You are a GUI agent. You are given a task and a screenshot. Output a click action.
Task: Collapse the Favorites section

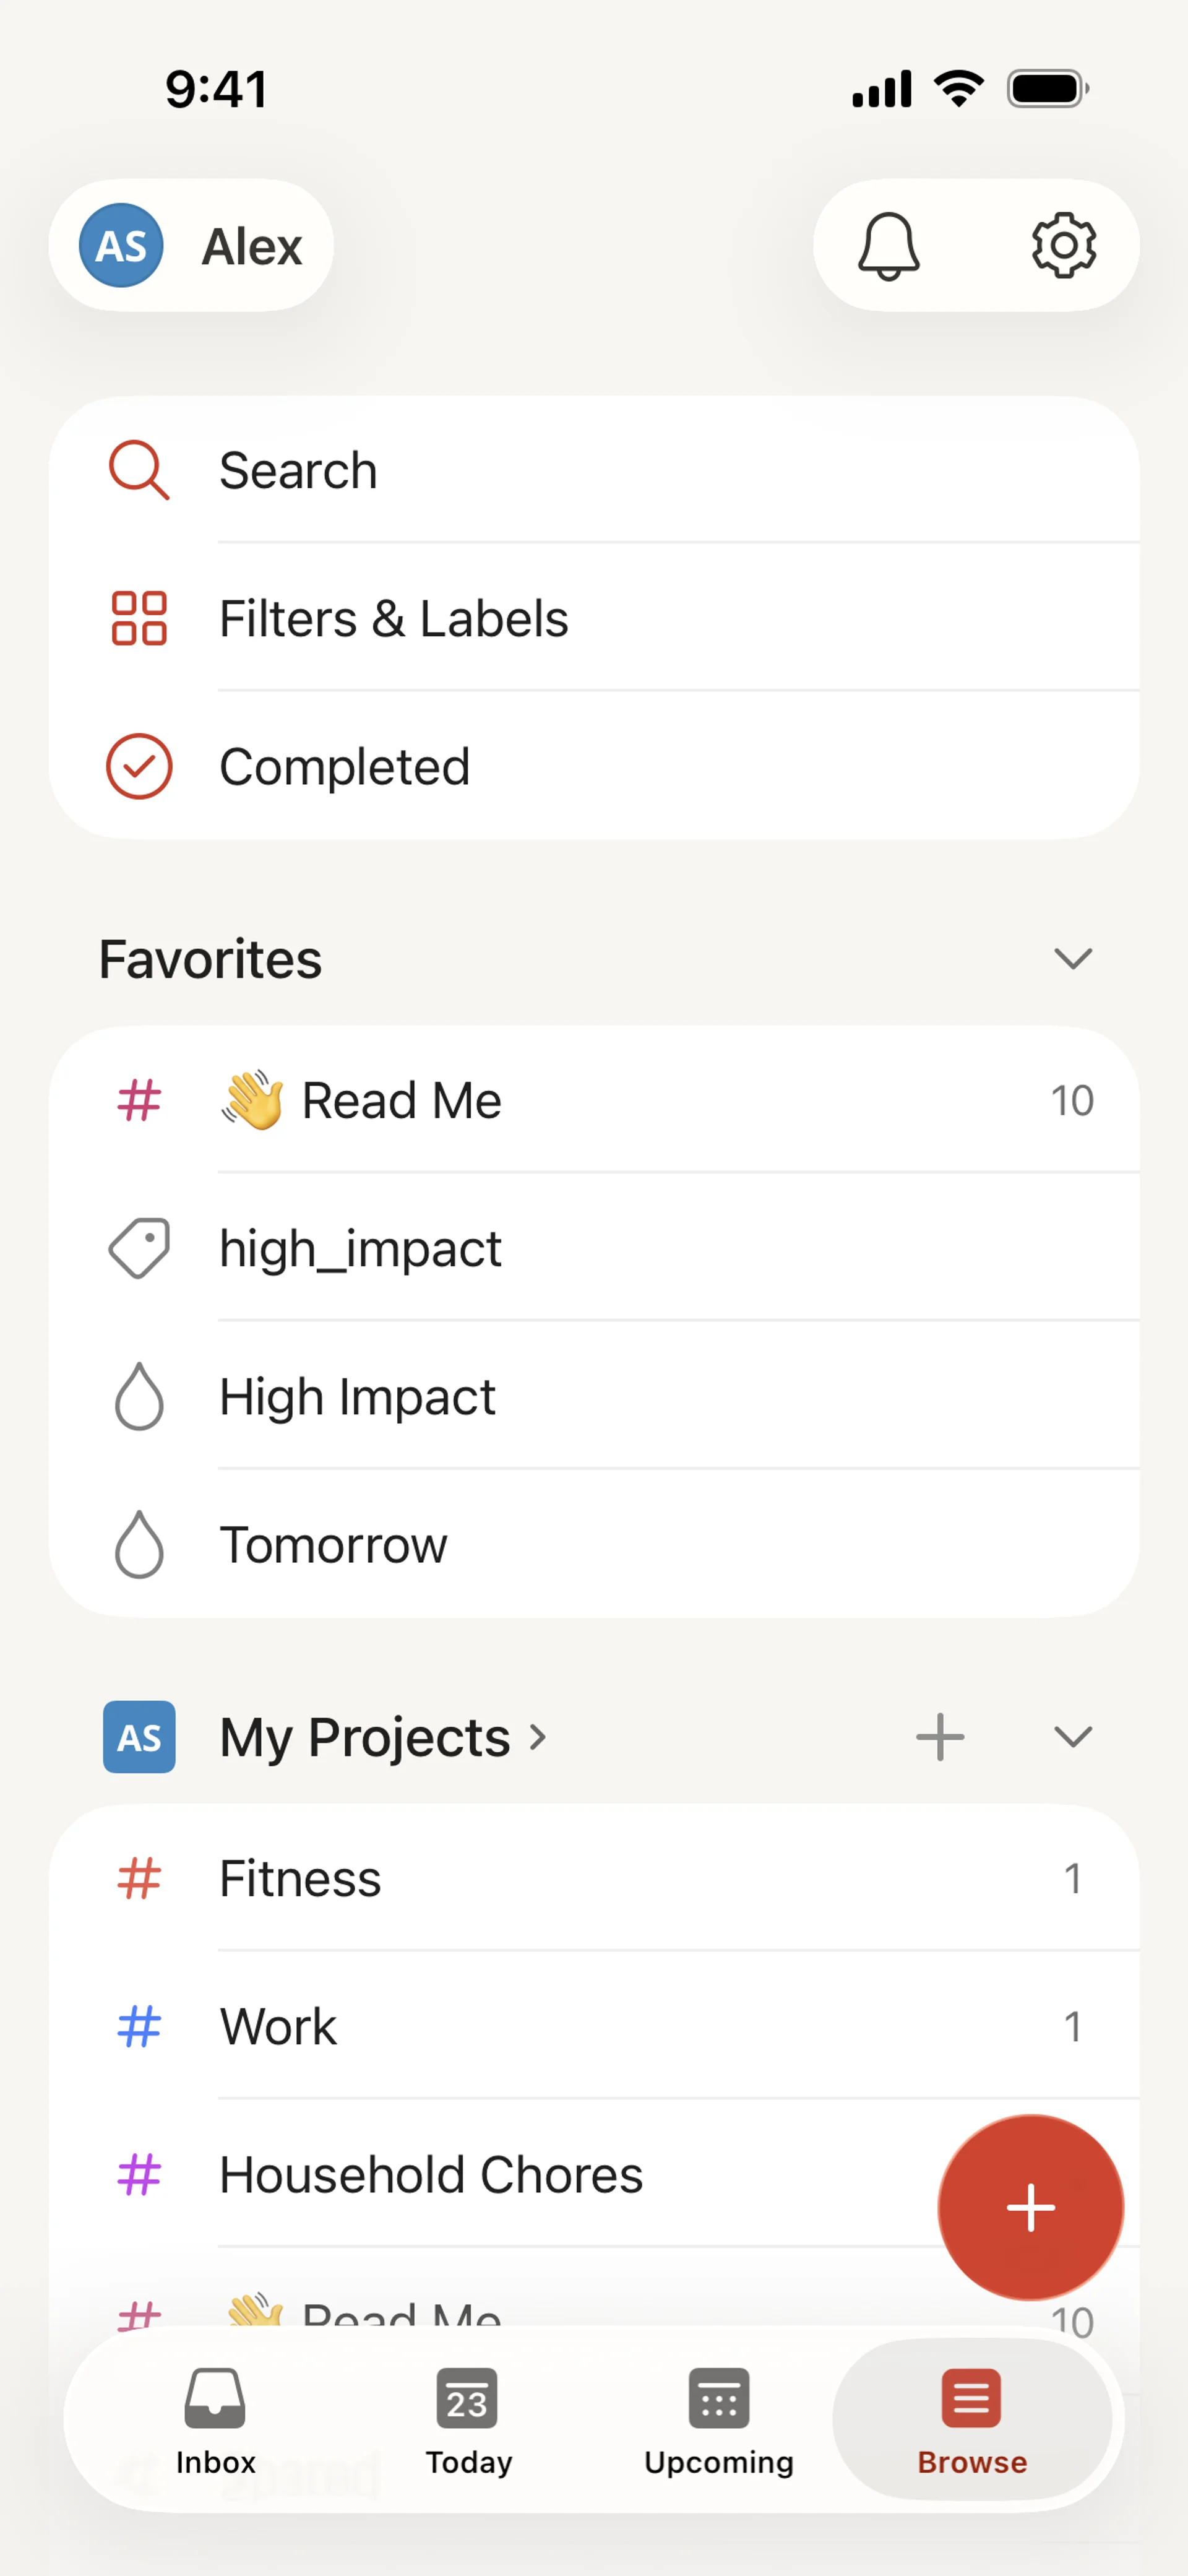coord(1072,959)
